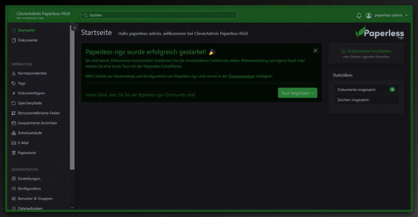Click into the Suchen search field
418x217 pixels.
159,15
